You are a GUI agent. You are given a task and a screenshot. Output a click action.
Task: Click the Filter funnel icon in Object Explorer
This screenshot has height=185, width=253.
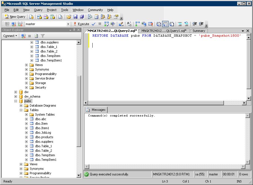pos(43,36)
